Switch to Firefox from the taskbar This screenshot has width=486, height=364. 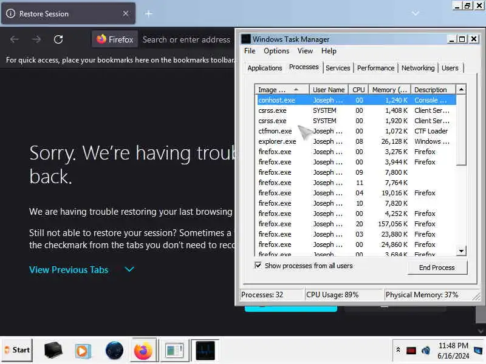[x=143, y=351]
